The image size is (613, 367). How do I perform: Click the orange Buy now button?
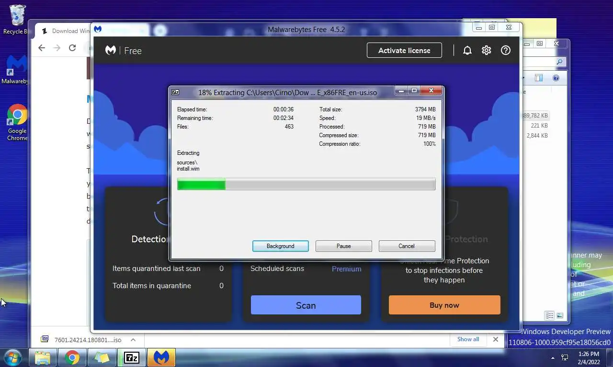pos(444,305)
